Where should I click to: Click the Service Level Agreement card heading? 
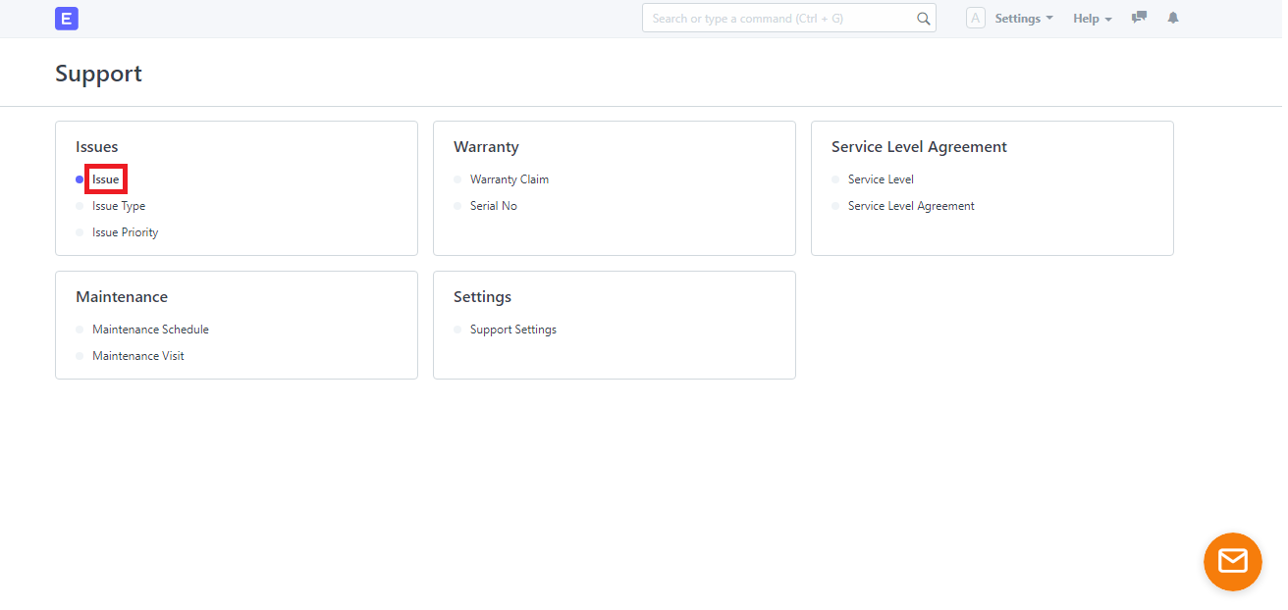919,147
